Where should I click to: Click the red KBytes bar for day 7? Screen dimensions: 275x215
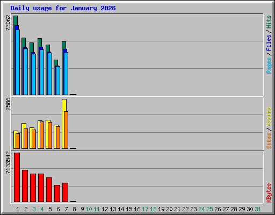(x=65, y=192)
